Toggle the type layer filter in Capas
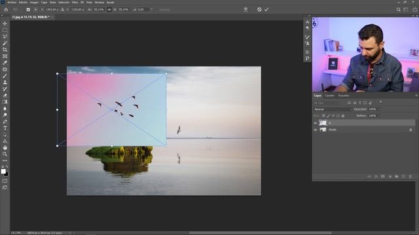The width and height of the screenshot is (419, 235). (x=359, y=102)
